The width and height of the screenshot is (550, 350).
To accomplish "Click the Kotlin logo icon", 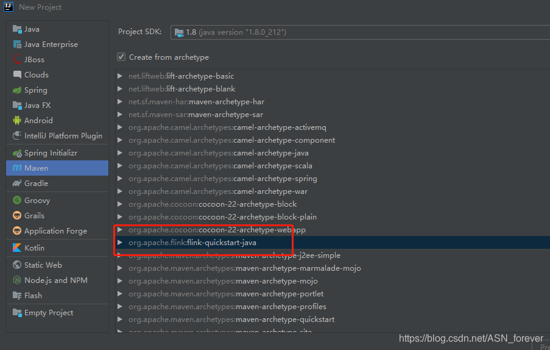I will [17, 248].
